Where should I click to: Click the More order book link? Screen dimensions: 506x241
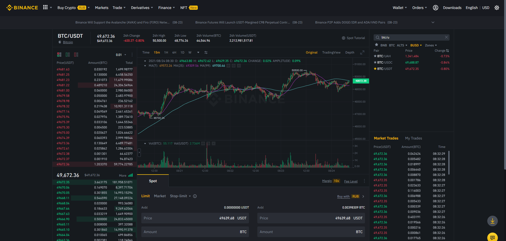123,176
